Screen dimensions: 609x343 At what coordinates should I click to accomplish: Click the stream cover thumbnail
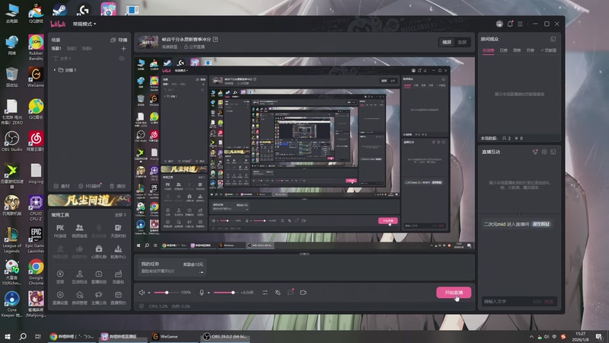pos(148,42)
